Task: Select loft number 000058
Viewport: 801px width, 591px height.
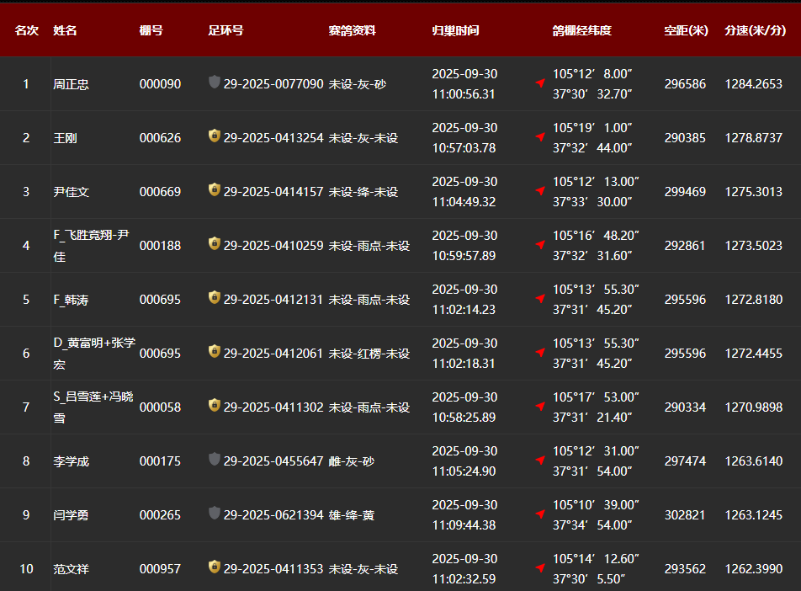Action: 160,407
